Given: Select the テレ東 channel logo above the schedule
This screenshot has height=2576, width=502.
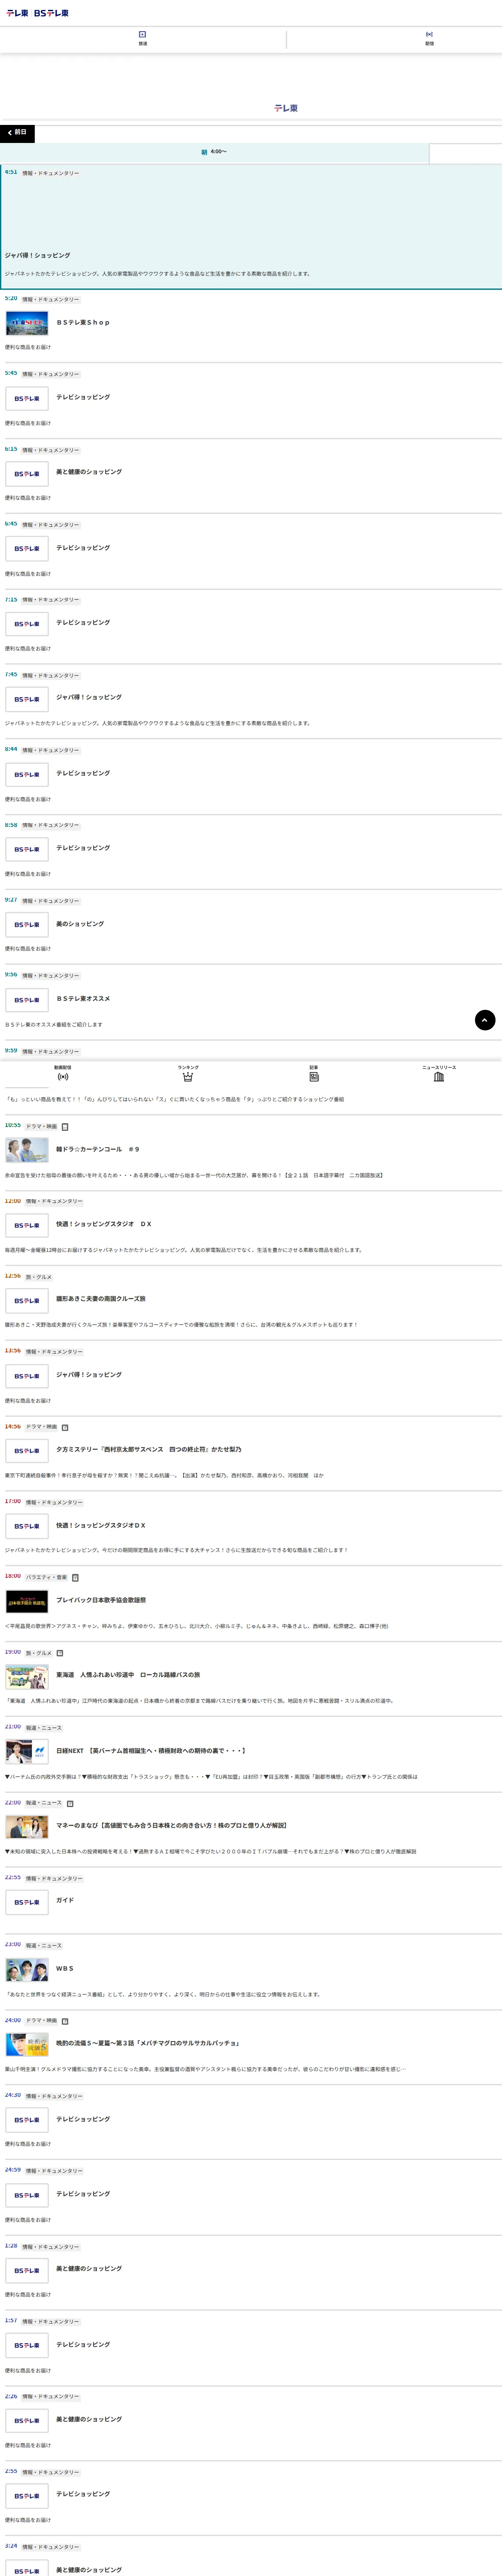Looking at the screenshot, I should pos(286,108).
